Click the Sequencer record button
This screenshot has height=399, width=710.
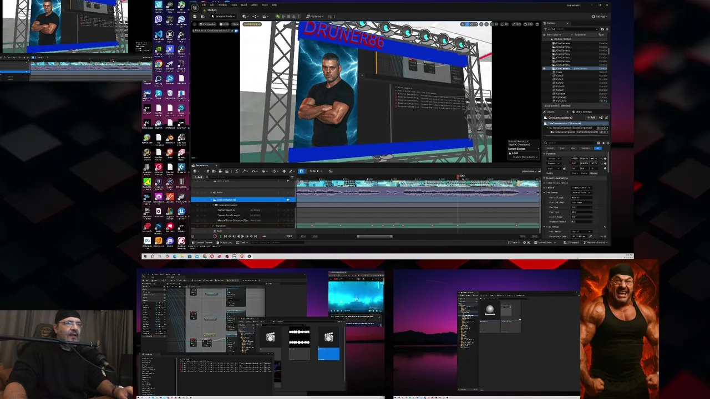point(215,236)
